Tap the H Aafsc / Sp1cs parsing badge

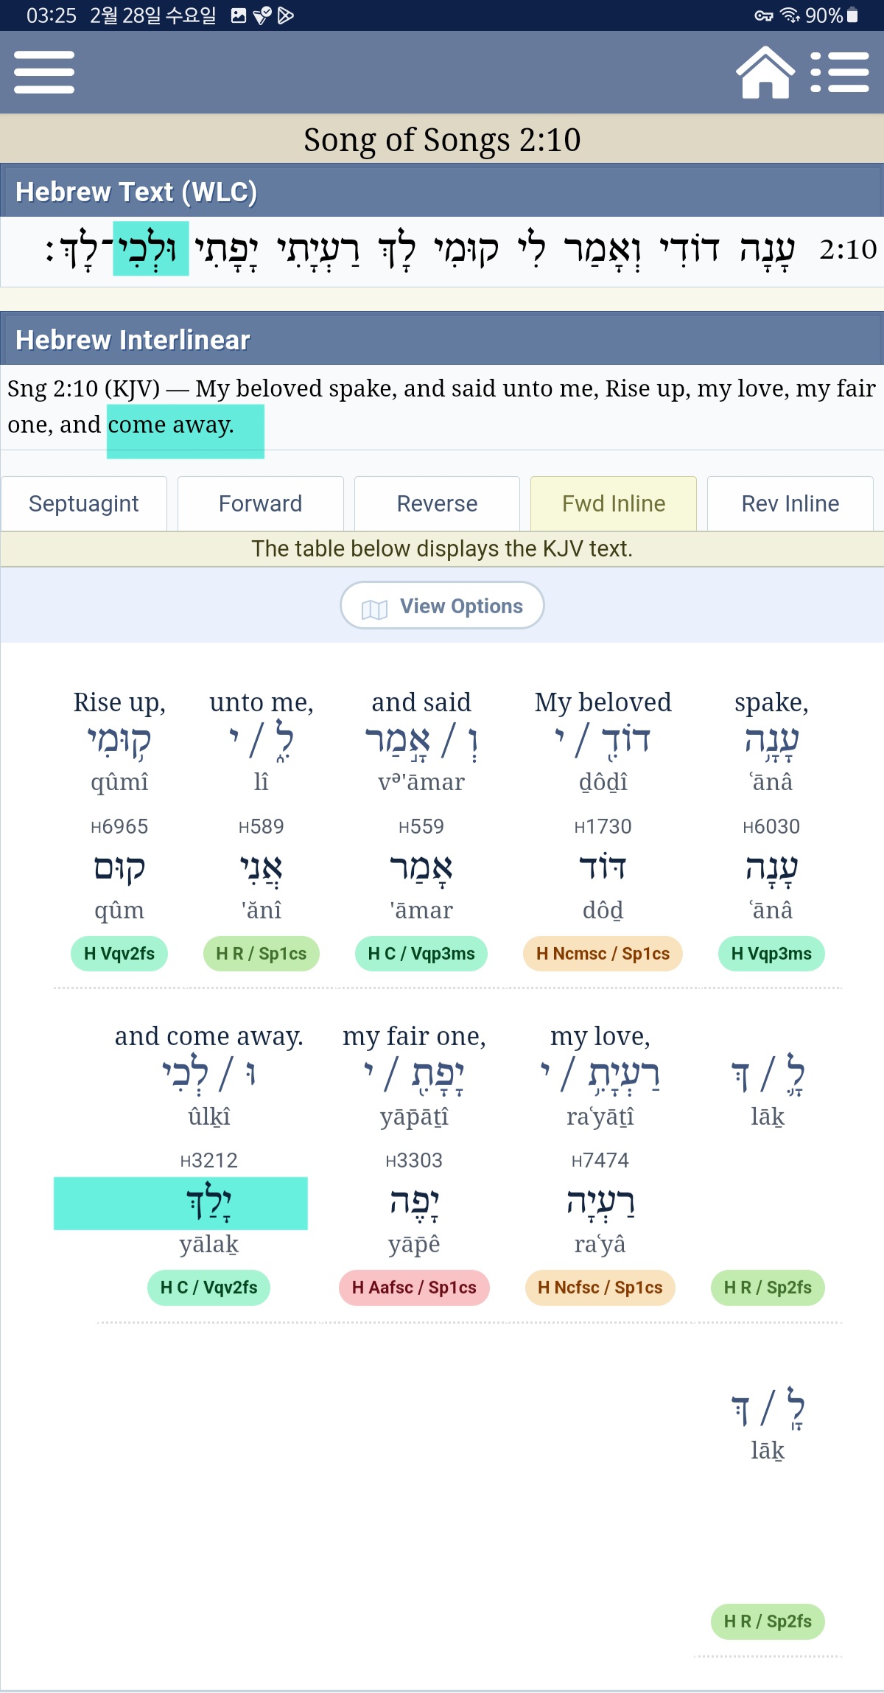(414, 1288)
